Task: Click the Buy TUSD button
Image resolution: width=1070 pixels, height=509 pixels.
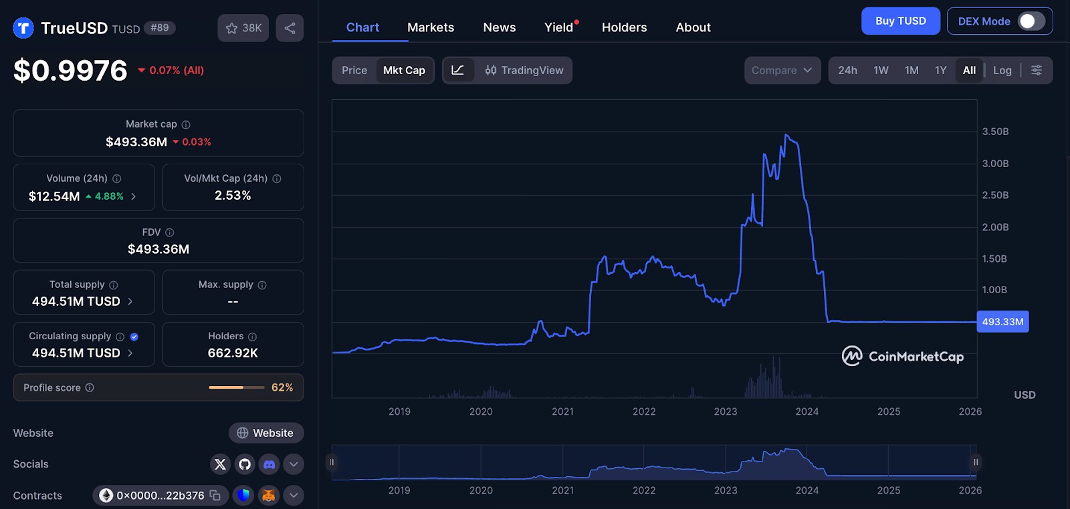Action: coord(901,21)
